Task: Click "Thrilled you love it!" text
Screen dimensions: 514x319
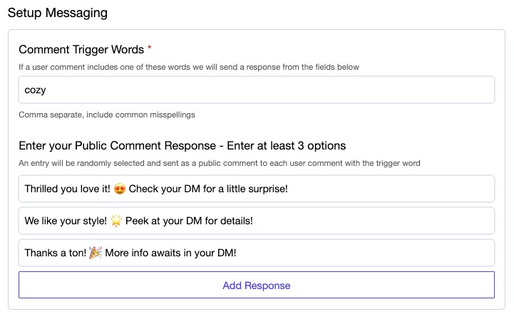Action: pos(67,189)
